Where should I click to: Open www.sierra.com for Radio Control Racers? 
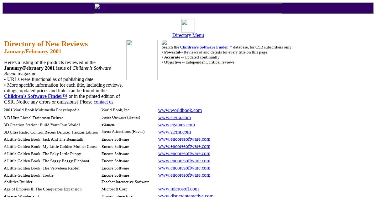[175, 132]
